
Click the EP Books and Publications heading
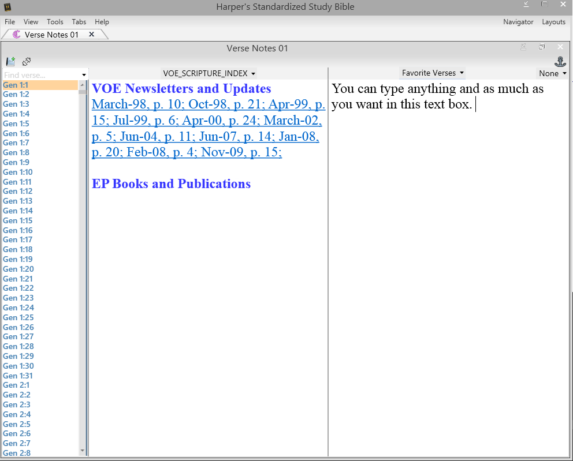click(171, 183)
